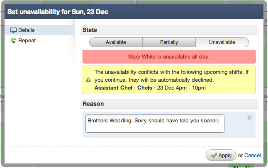Click the green Repeat arrow icon
Screen dimensions: 268x168
13,41
